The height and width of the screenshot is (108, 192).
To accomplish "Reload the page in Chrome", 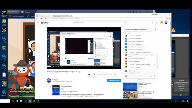I will point(41,19).
